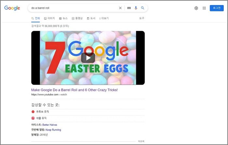Switch to the 뉴스 tab
The width and height of the screenshot is (228, 145).
64,18
